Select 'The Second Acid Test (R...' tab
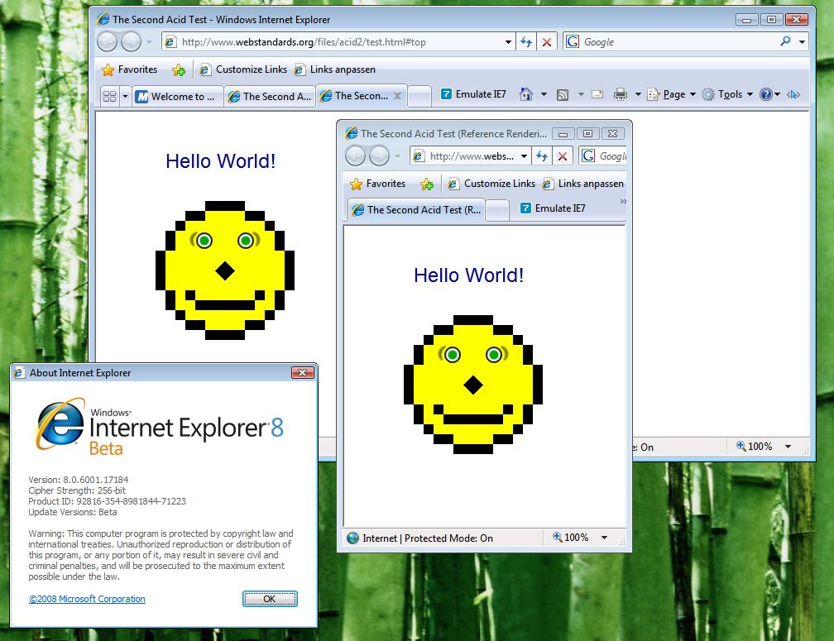 point(416,210)
